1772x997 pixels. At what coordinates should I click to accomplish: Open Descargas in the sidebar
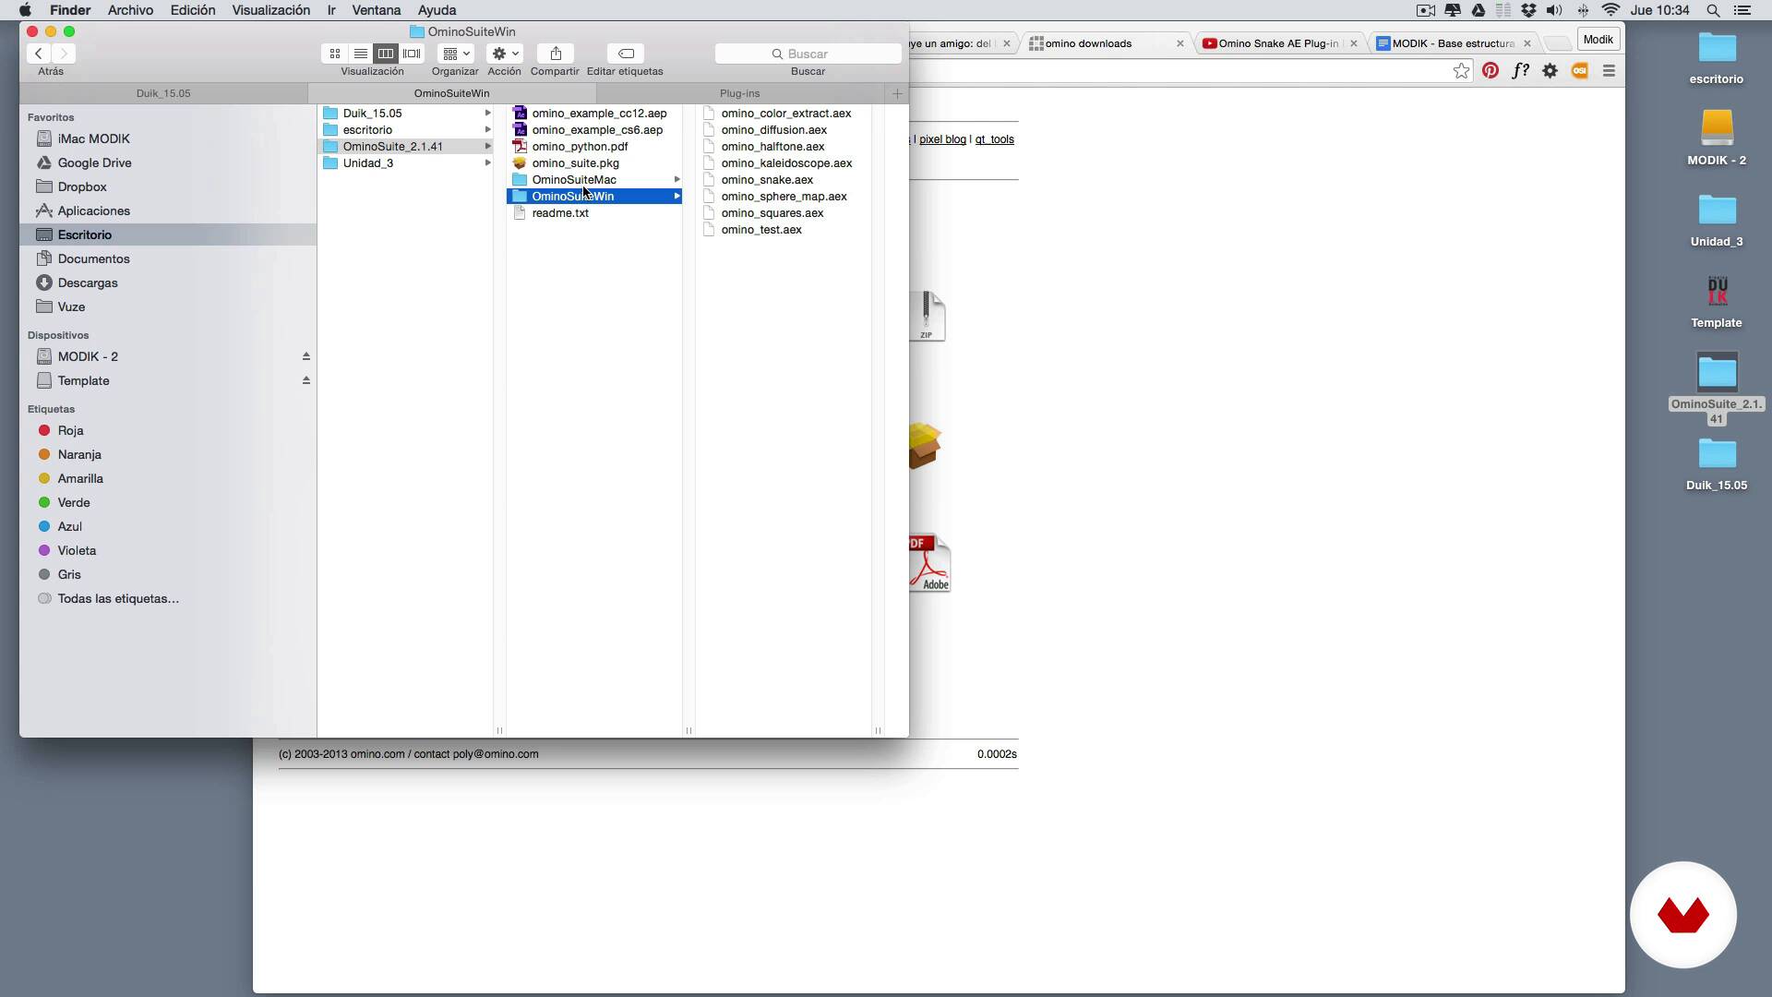[x=88, y=283]
